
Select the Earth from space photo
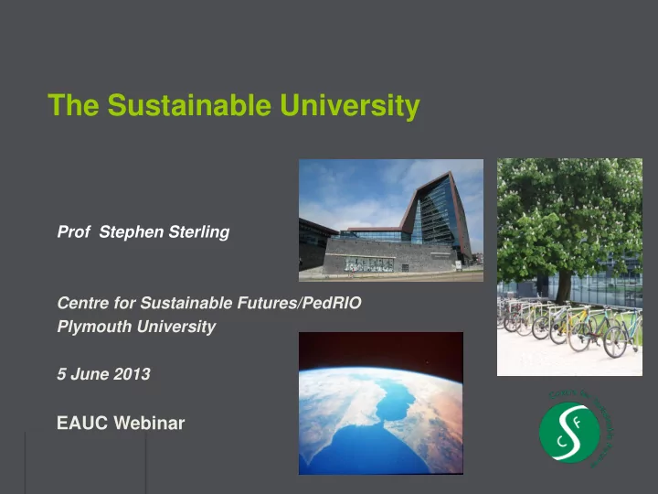(381, 403)
